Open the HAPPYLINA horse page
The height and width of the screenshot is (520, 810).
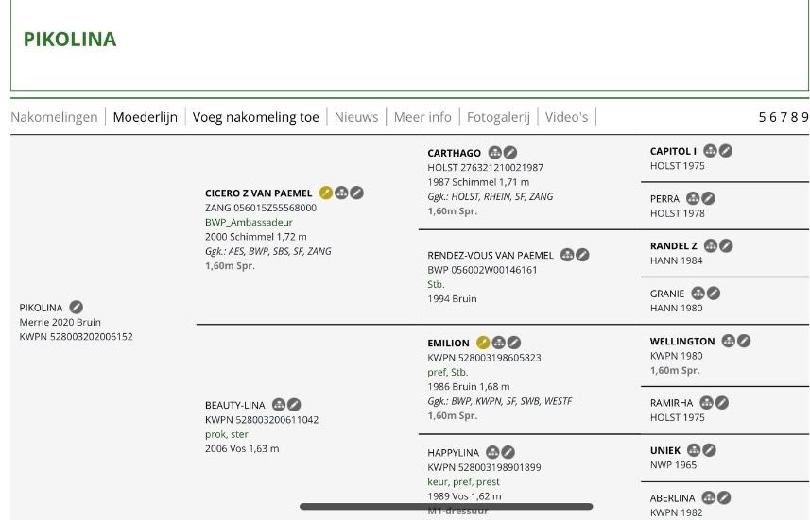[453, 453]
